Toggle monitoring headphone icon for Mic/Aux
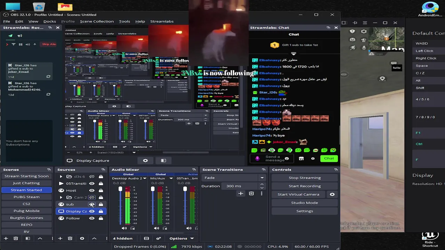The height and width of the screenshot is (250, 445). tap(165, 228)
